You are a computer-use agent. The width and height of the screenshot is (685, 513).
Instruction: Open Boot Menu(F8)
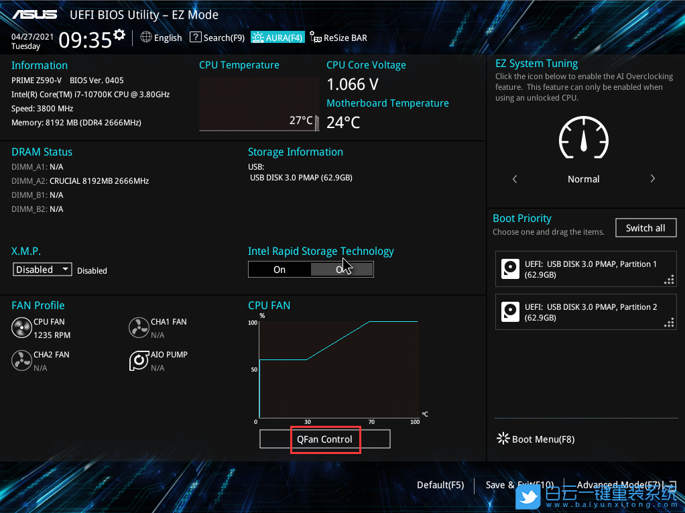tap(535, 439)
